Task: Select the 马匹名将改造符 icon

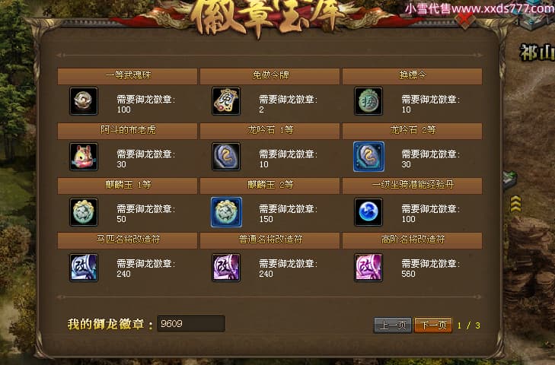Action: tap(84, 268)
